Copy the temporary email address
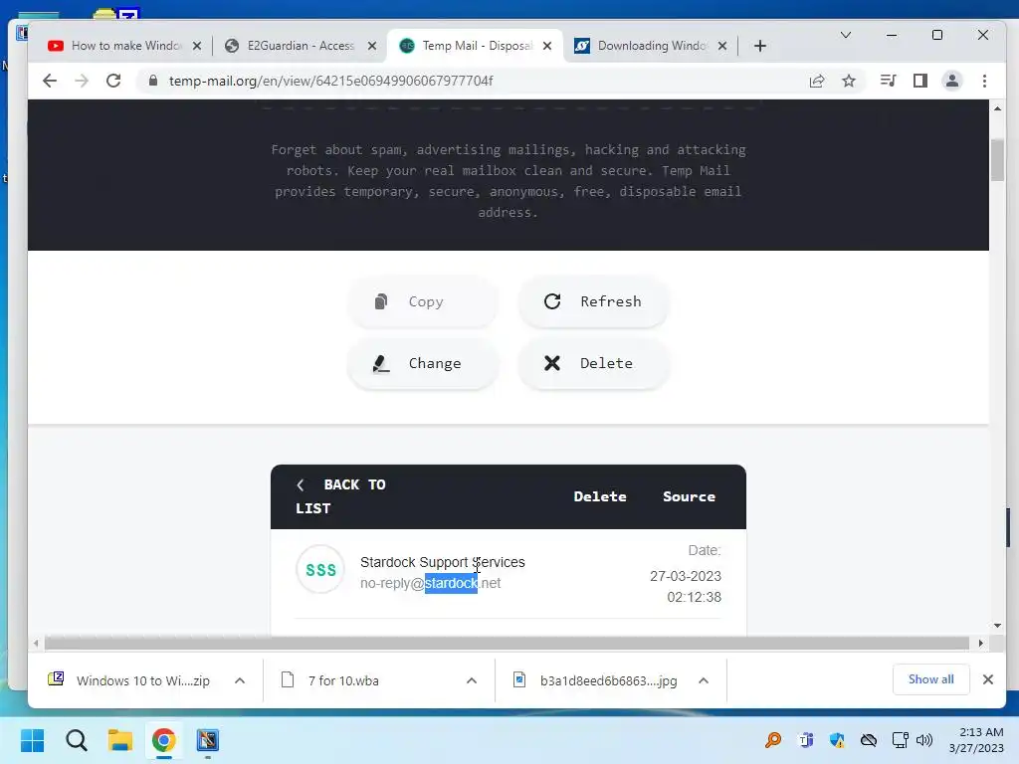Viewport: 1019px width, 764px height. (423, 301)
